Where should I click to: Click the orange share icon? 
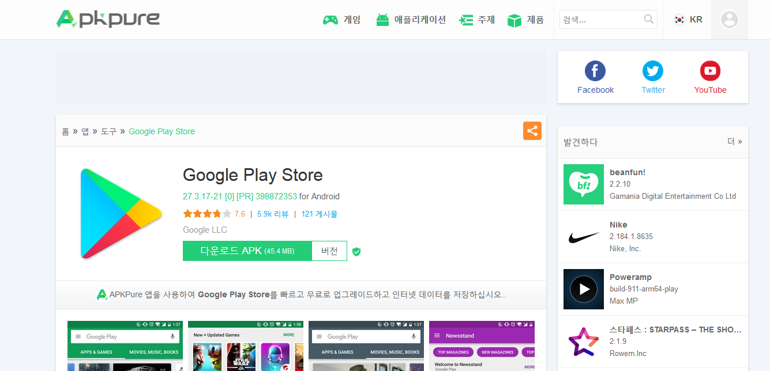click(x=532, y=131)
